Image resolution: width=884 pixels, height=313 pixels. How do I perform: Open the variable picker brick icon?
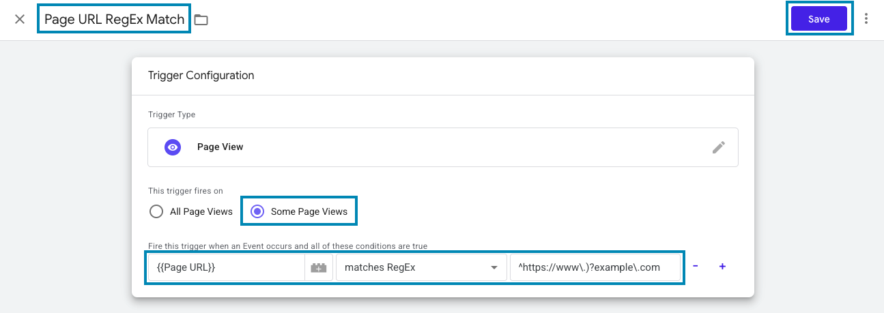(319, 268)
